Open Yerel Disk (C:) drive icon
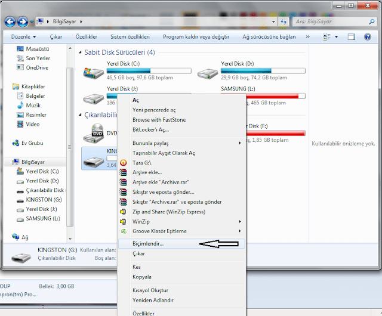 [x=93, y=73]
